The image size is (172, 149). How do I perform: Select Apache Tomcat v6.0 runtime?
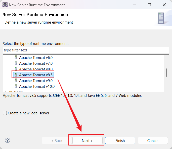pos(36,58)
